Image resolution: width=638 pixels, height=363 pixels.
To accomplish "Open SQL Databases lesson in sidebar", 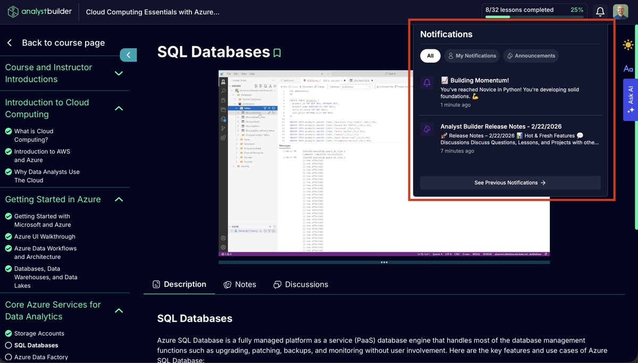I will (x=36, y=345).
